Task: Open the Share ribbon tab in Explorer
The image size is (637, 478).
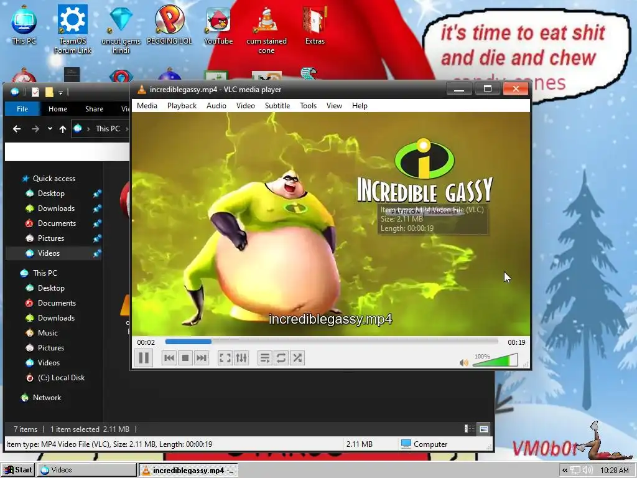Action: pos(95,109)
